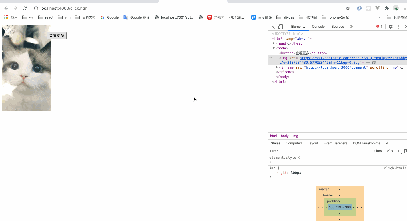The height and width of the screenshot is (221, 407).
Task: Open the Computed styles tab
Action: [x=294, y=143]
